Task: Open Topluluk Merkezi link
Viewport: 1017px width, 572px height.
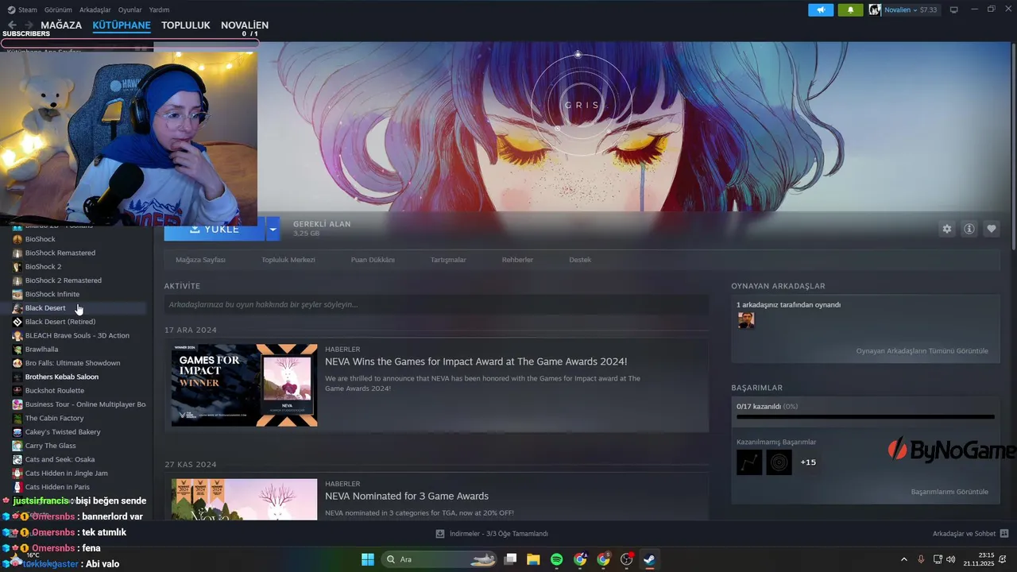Action: (288, 260)
